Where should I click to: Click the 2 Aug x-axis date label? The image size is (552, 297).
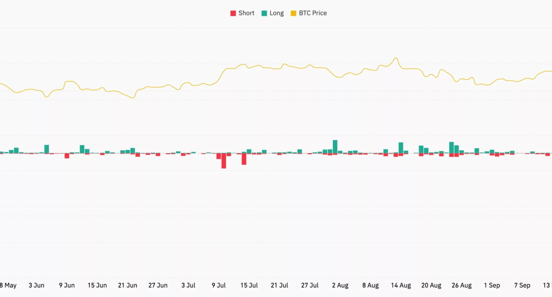(x=340, y=286)
